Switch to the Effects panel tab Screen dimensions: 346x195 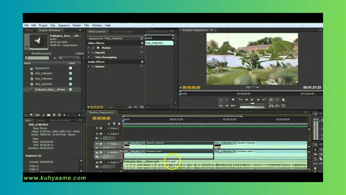(29, 30)
